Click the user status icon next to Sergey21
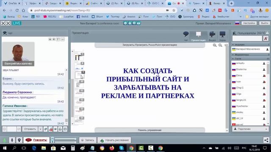 point(264,100)
